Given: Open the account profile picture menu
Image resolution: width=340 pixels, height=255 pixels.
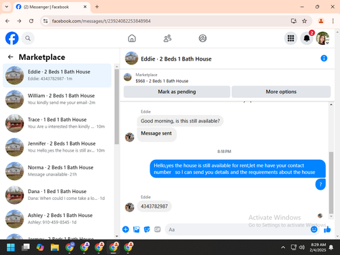Looking at the screenshot, I should click(x=322, y=38).
